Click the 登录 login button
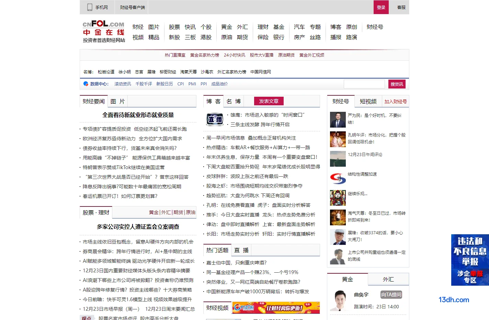The width and height of the screenshot is (489, 320). [x=381, y=7]
